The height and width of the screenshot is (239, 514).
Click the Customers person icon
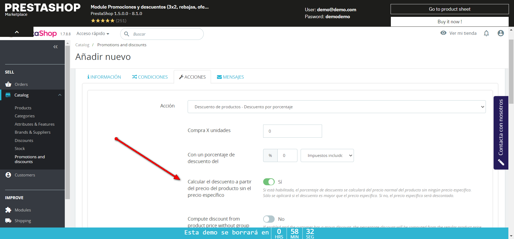[x=8, y=175]
